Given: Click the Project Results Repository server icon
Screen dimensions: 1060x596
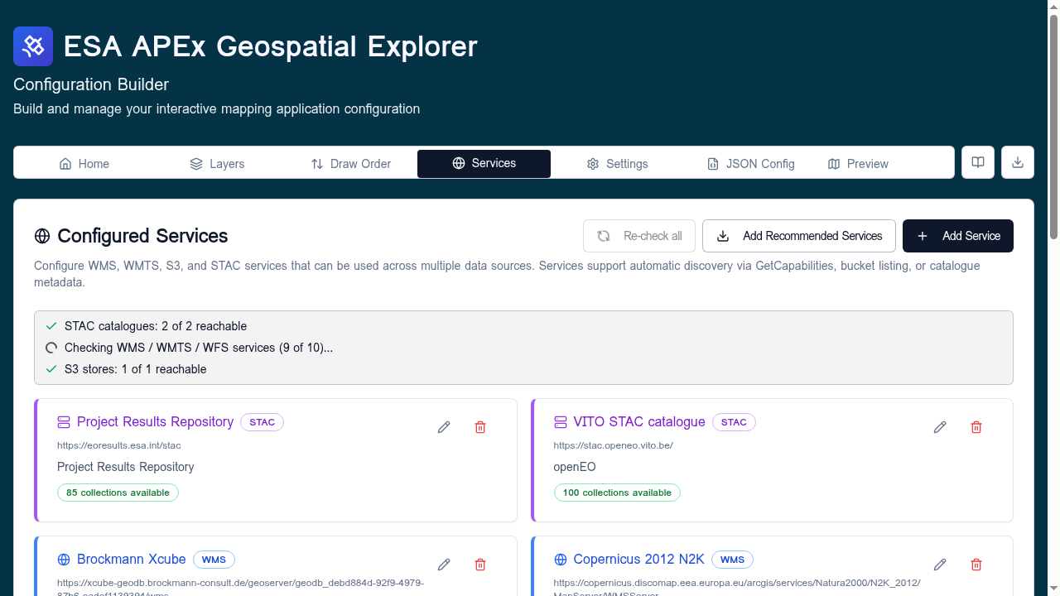Looking at the screenshot, I should coord(64,422).
